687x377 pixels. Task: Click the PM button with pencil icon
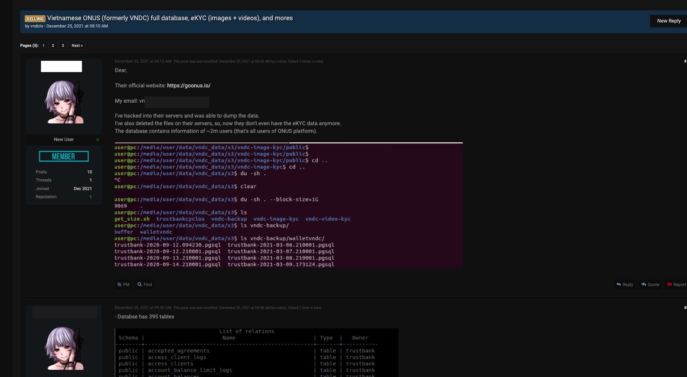coord(123,285)
